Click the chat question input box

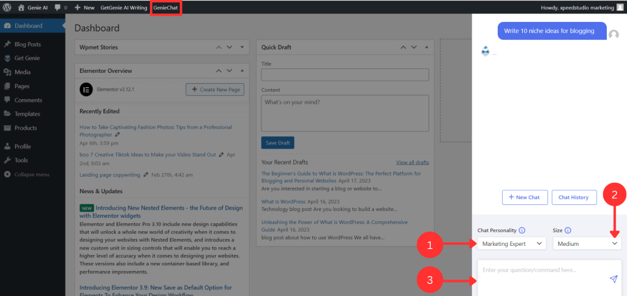click(549, 278)
